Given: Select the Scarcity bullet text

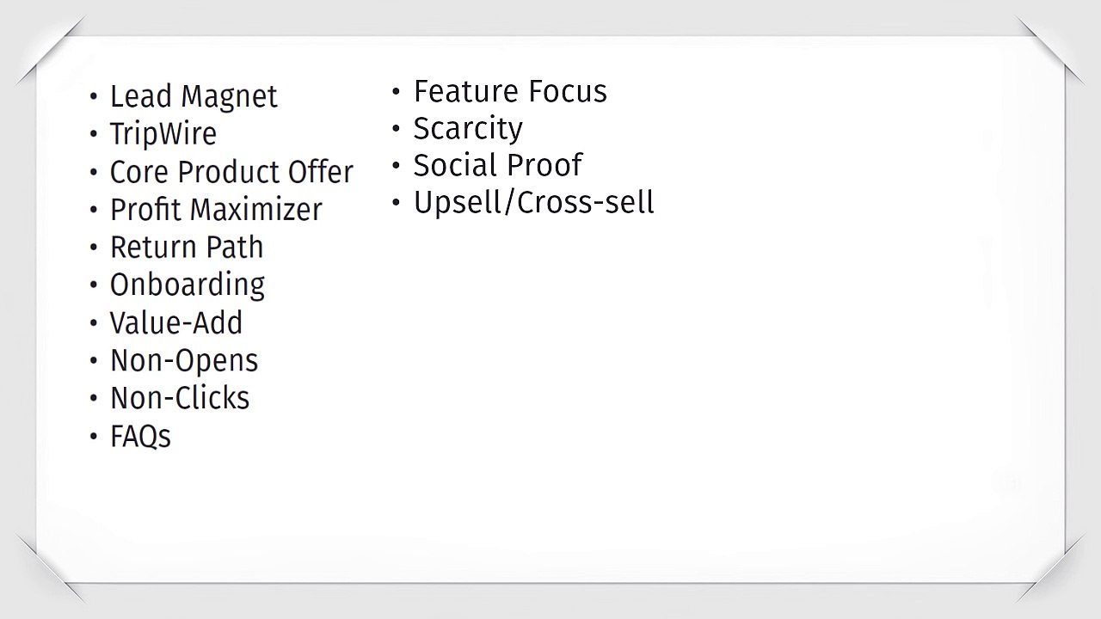Looking at the screenshot, I should point(468,129).
